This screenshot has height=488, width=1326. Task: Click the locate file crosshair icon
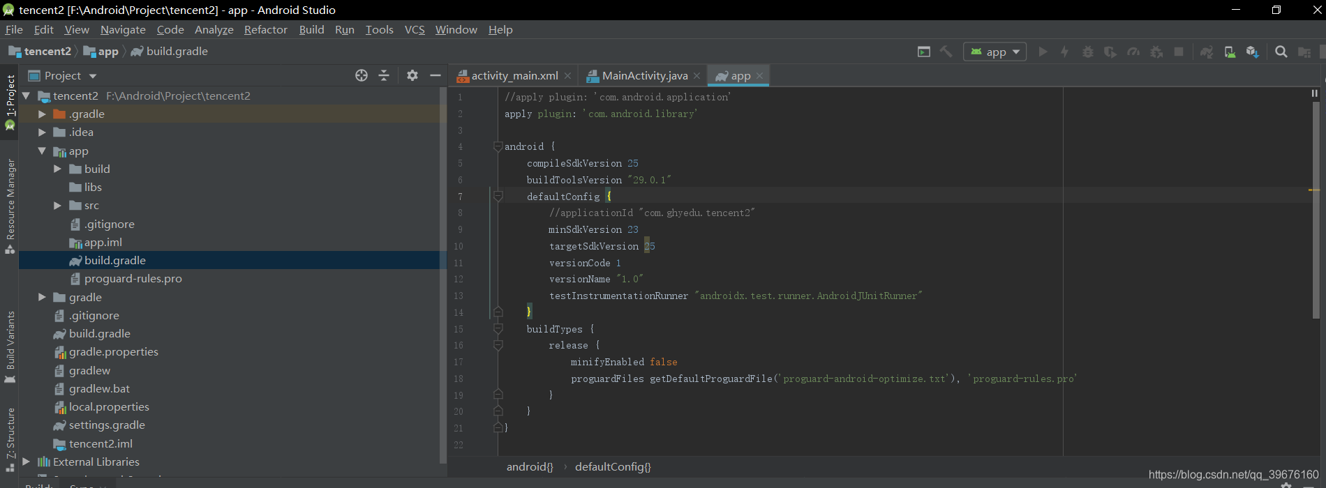click(362, 75)
